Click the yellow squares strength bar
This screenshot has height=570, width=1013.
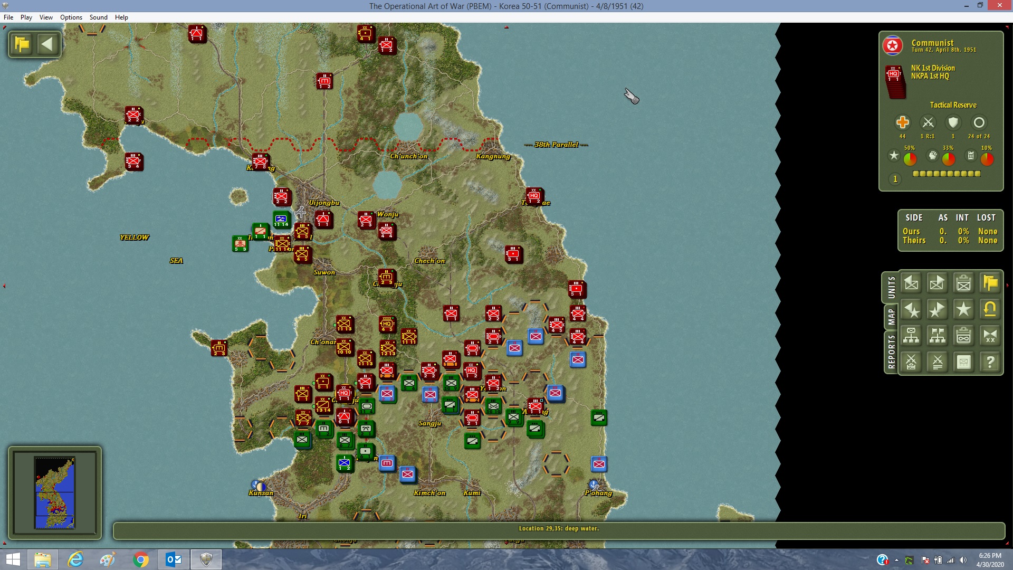click(x=947, y=174)
